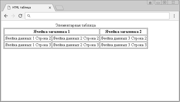Click the page icon on the tab
The height and width of the screenshot is (102, 180).
pyautogui.click(x=9, y=8)
